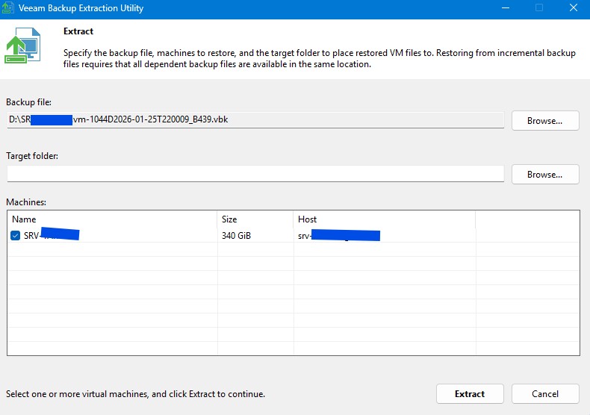Start extraction with the Extract button

470,393
